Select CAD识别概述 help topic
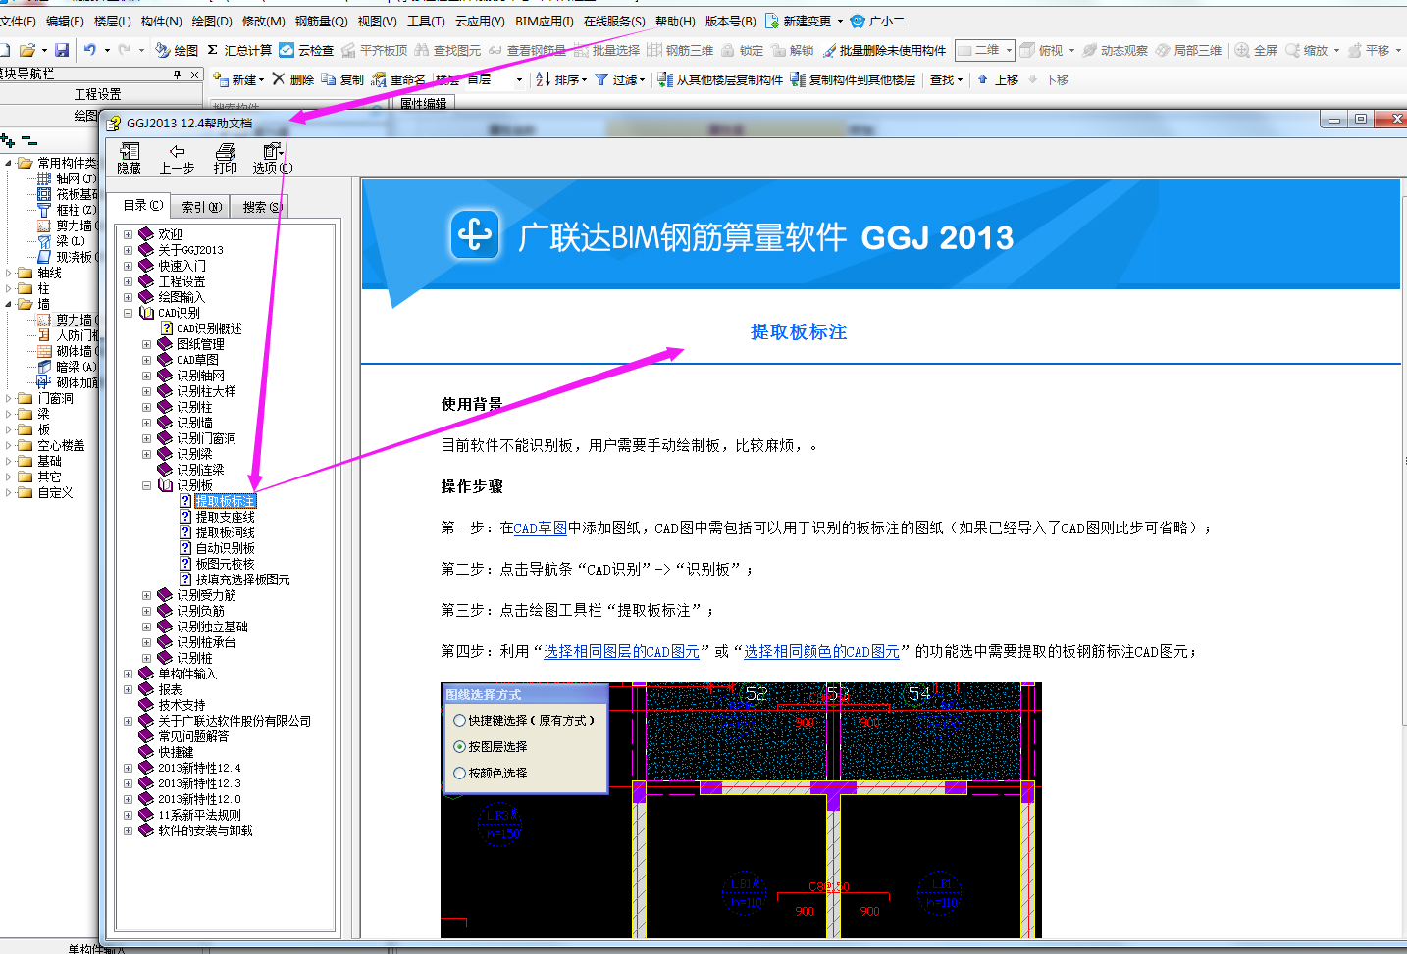The width and height of the screenshot is (1407, 954). (x=209, y=328)
